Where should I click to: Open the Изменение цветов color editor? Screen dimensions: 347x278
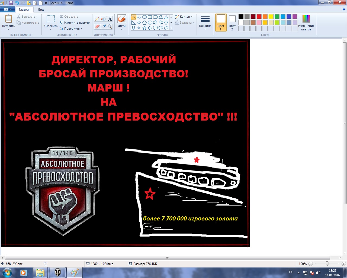point(306,23)
